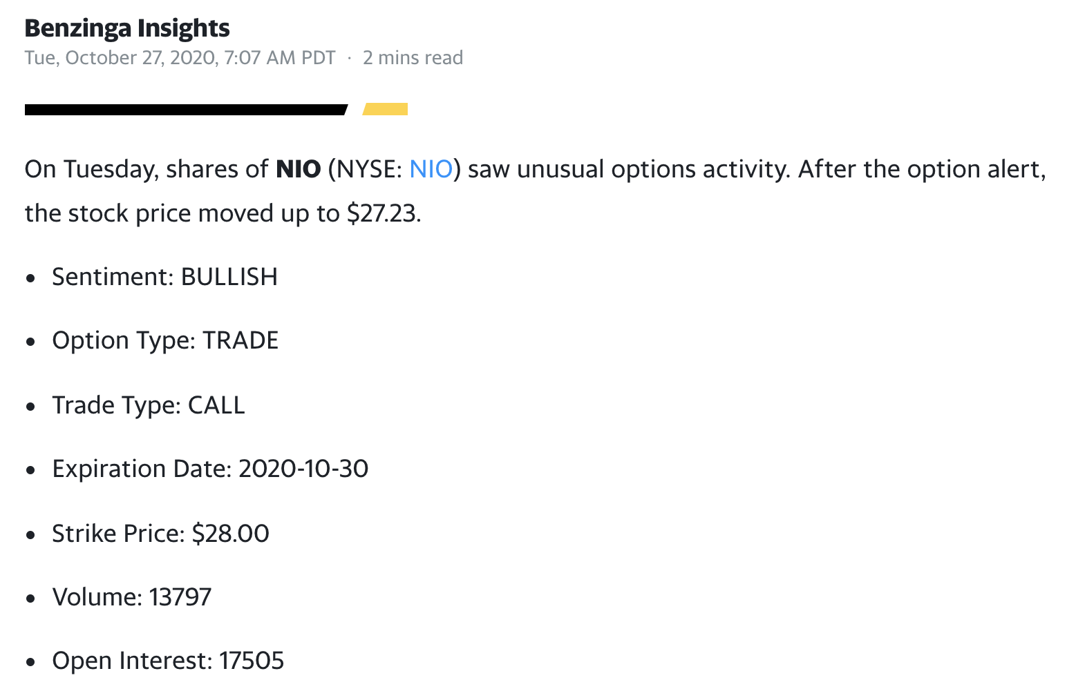Image resolution: width=1067 pixels, height=700 pixels.
Task: Click the black divider bar
Action: (x=185, y=110)
